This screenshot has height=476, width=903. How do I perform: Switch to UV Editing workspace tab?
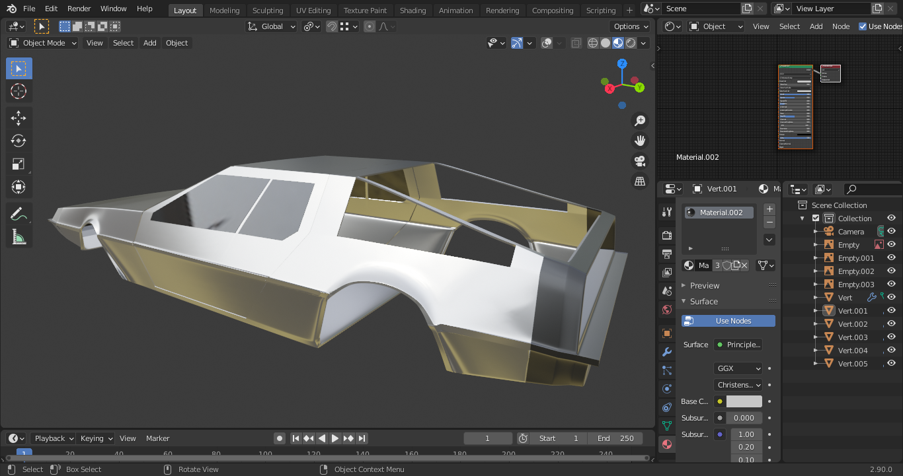pos(313,11)
